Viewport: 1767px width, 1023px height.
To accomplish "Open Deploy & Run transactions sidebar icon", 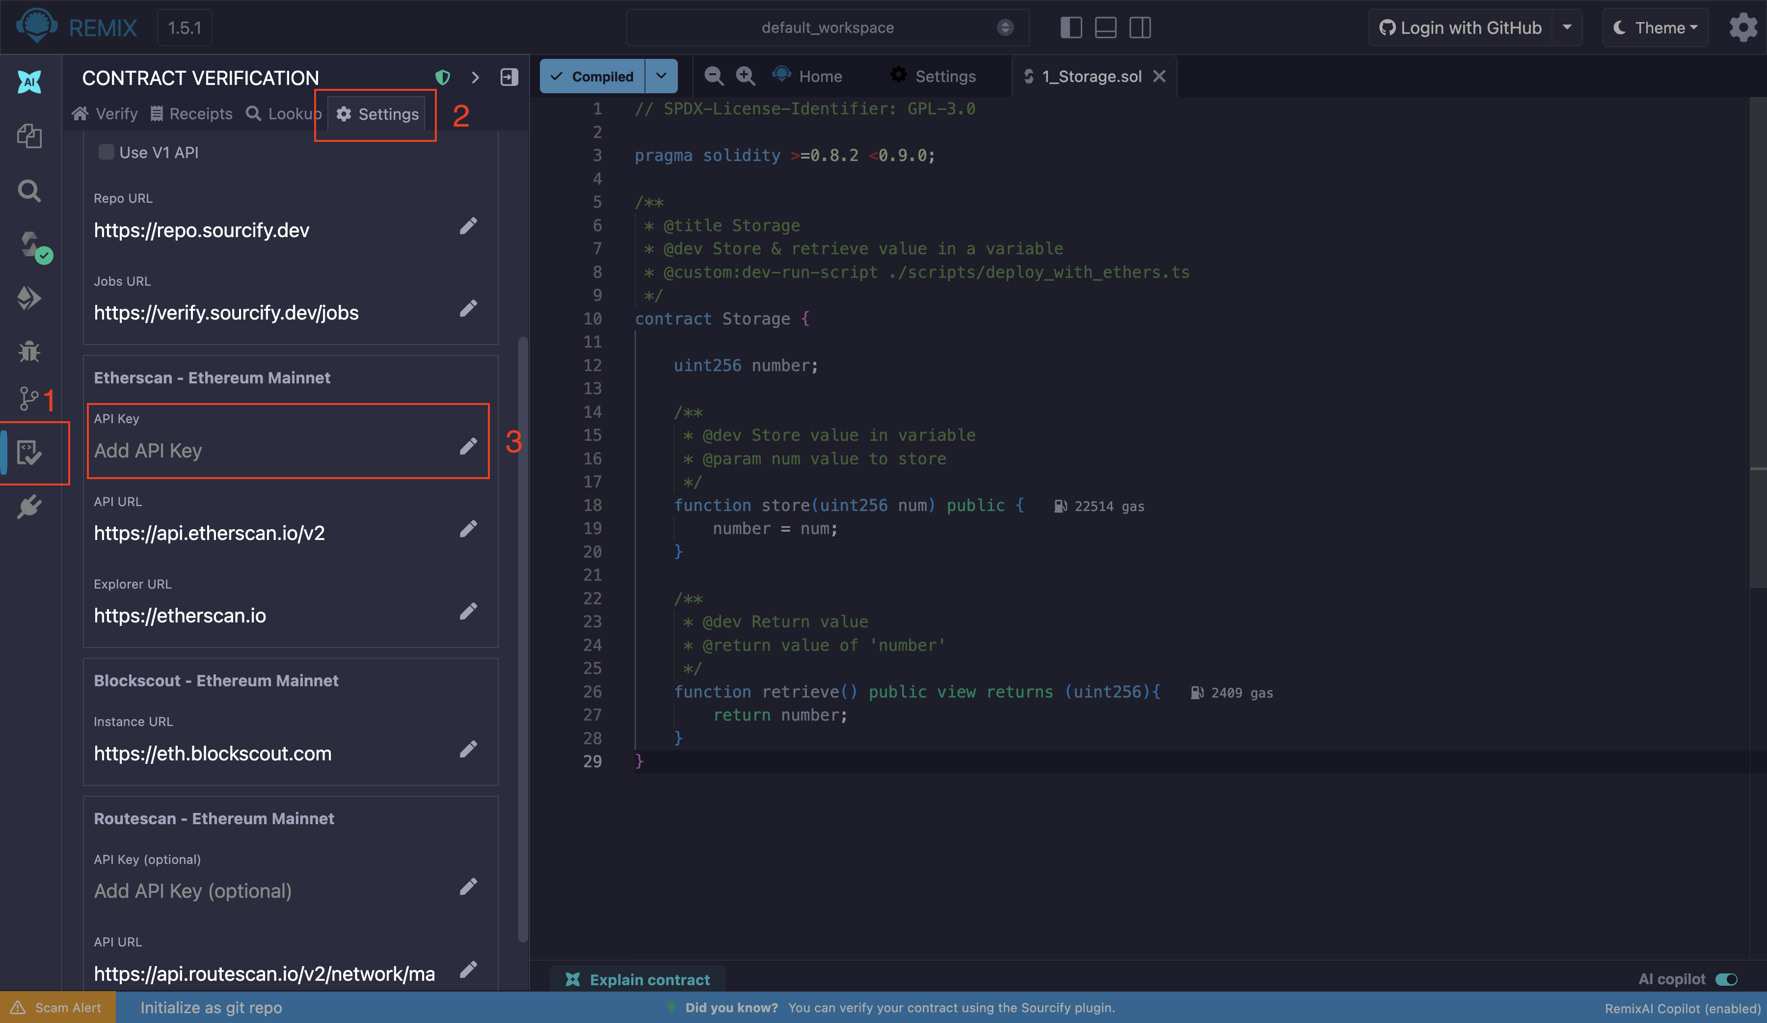I will (29, 297).
